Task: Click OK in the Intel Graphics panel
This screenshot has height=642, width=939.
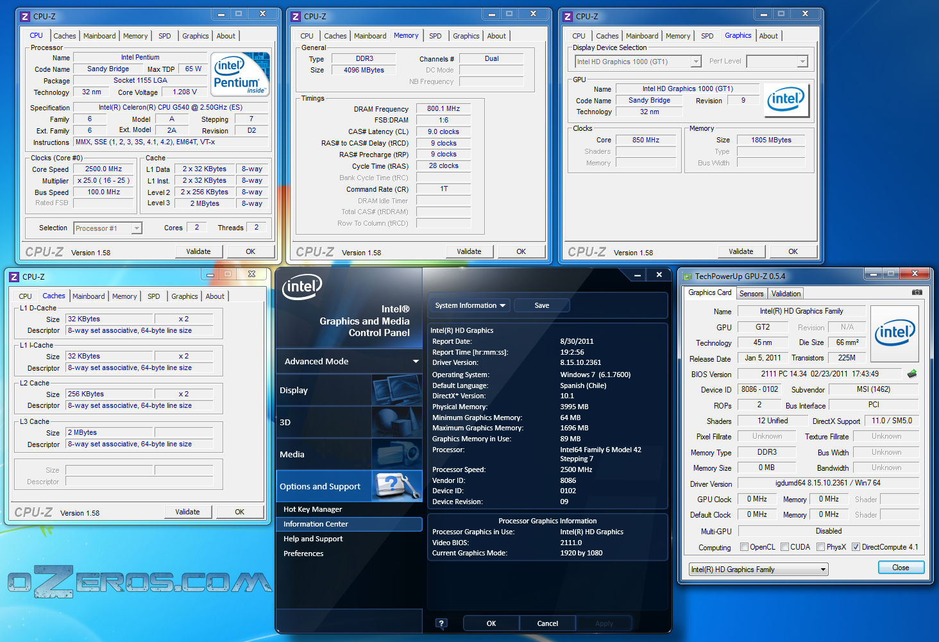Action: pyautogui.click(x=491, y=623)
